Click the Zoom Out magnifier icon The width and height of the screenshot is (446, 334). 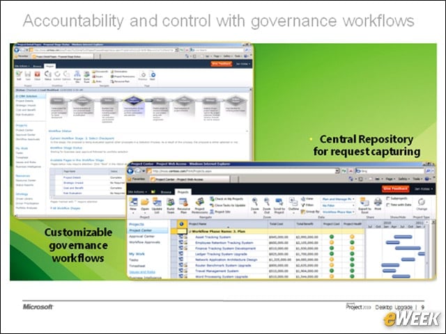click(266, 202)
